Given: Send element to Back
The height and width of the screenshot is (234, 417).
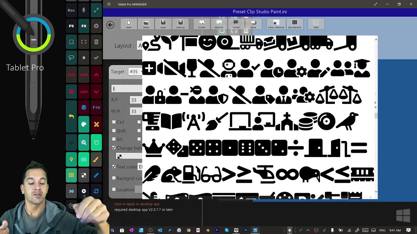Looking at the screenshot, I should (253, 24).
